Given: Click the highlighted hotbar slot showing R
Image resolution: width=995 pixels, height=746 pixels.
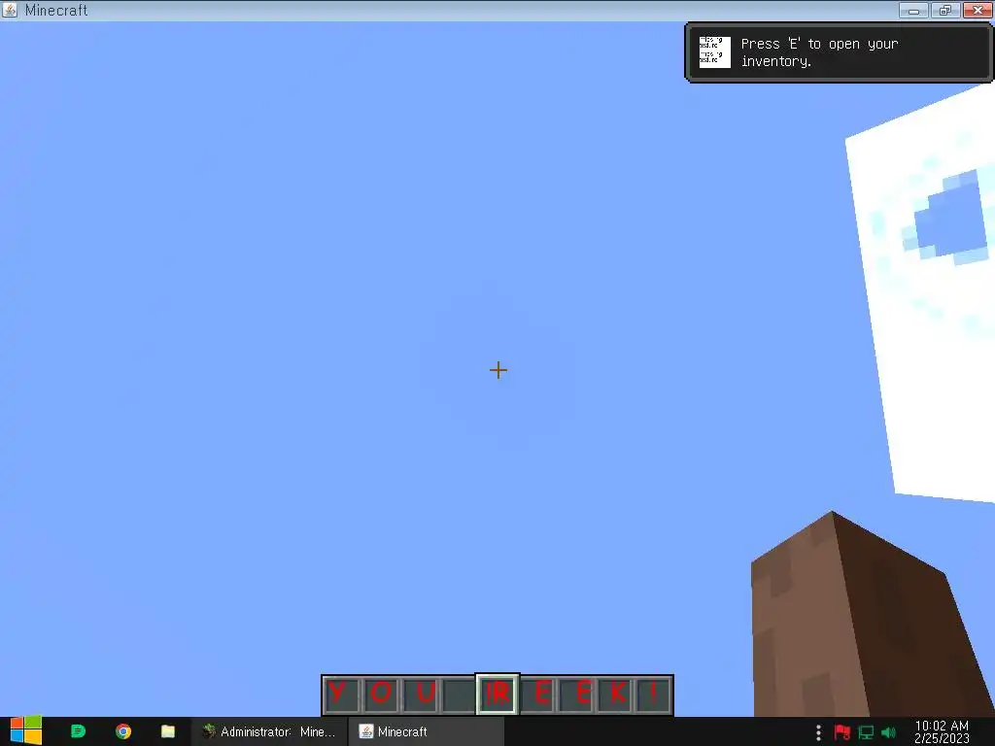Looking at the screenshot, I should [x=497, y=694].
